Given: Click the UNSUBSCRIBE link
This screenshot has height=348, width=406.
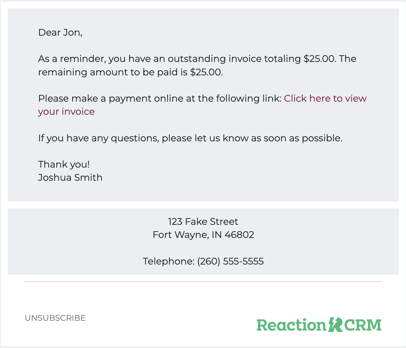Looking at the screenshot, I should coord(55,318).
